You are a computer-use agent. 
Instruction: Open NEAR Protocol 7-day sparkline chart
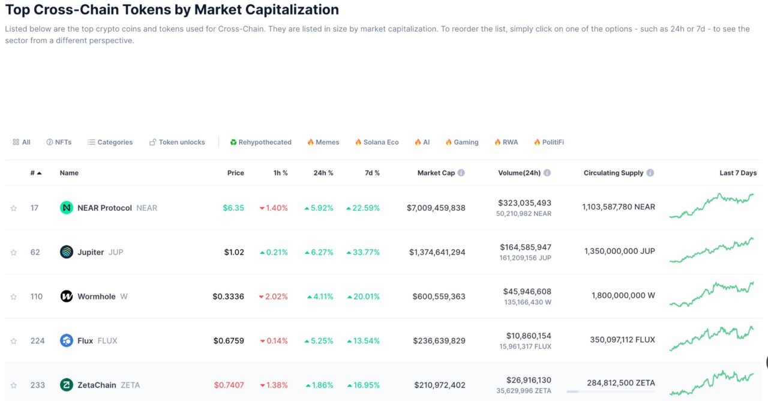coord(712,206)
